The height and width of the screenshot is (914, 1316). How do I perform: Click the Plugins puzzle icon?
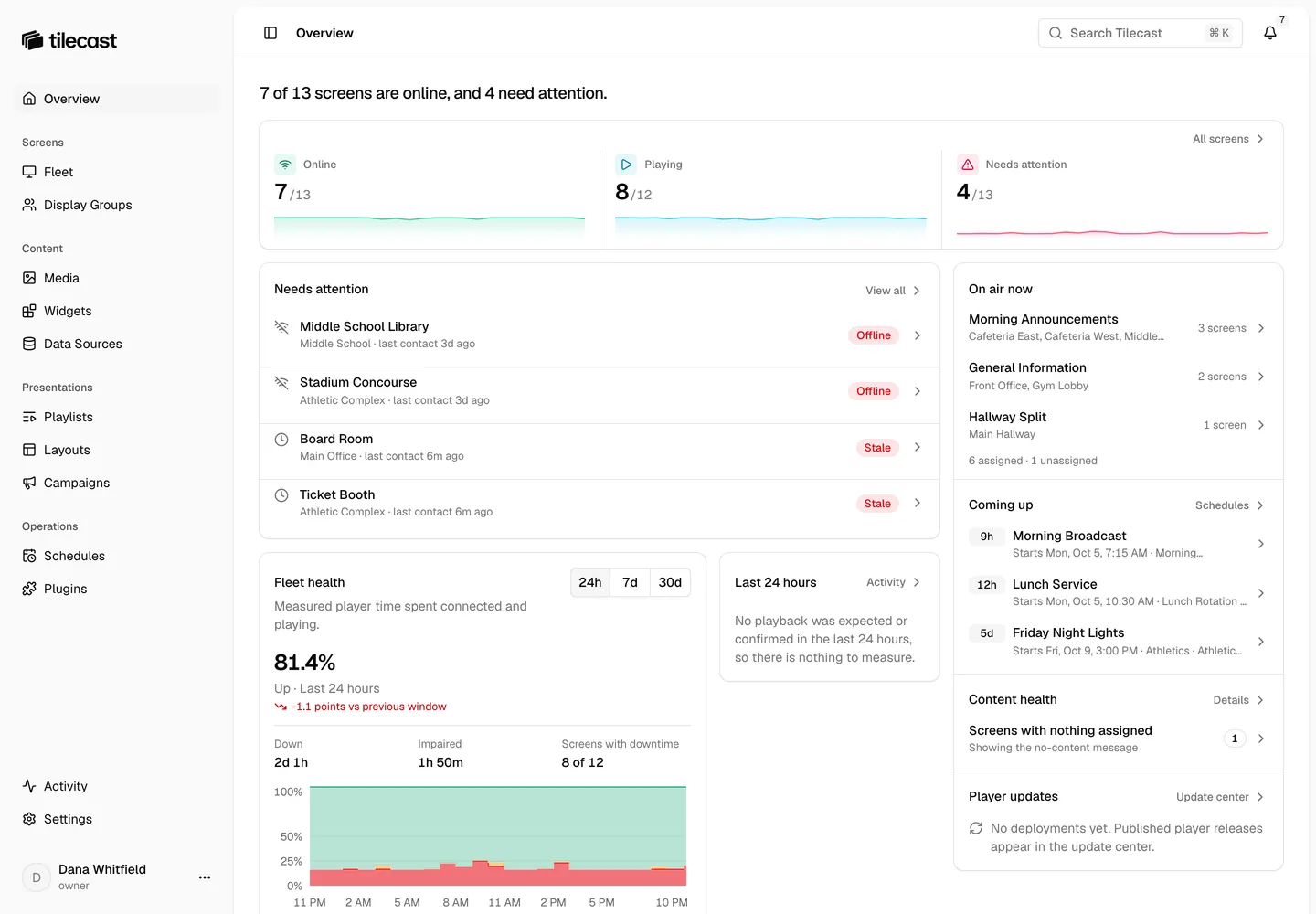tap(29, 589)
